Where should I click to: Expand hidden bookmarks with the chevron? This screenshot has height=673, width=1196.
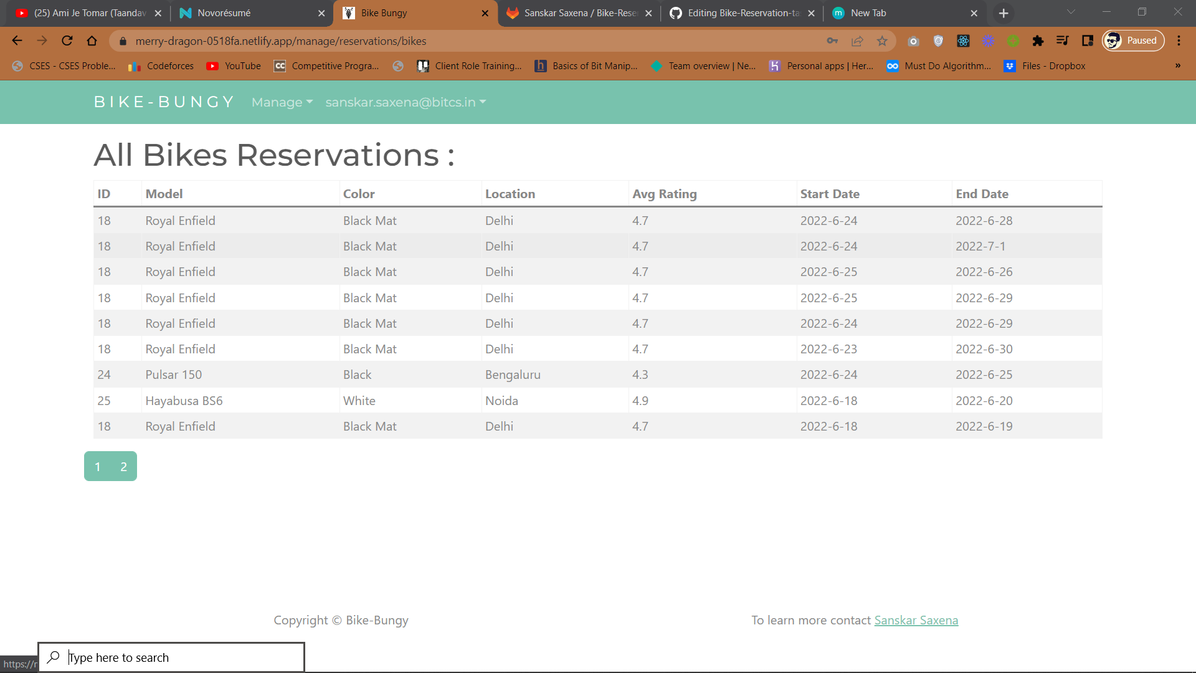(x=1177, y=66)
